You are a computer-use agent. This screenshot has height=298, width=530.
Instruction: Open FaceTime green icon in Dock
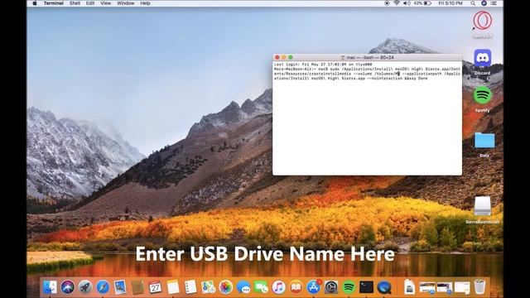pos(261,287)
